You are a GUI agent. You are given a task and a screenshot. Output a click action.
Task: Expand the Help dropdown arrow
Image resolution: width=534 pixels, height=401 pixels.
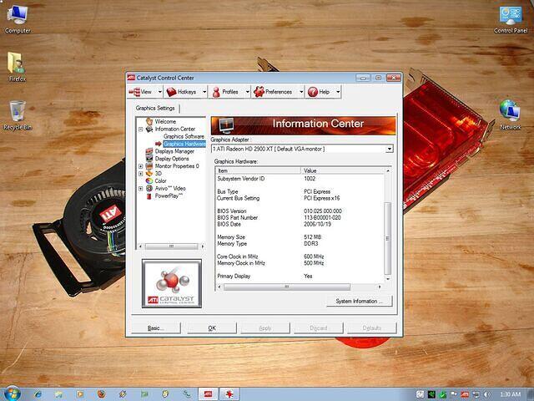coord(338,92)
